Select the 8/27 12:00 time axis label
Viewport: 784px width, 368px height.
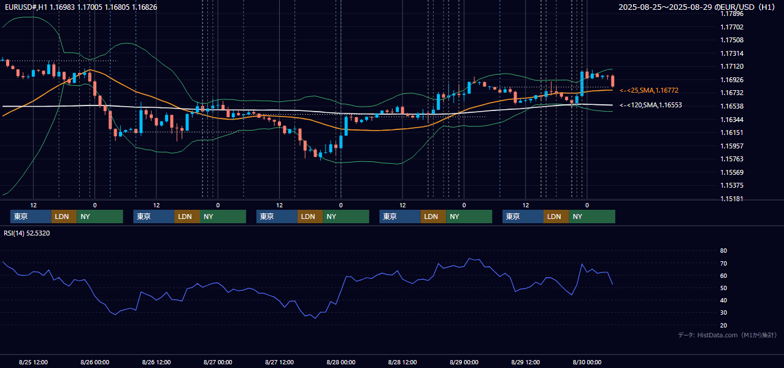click(x=280, y=362)
